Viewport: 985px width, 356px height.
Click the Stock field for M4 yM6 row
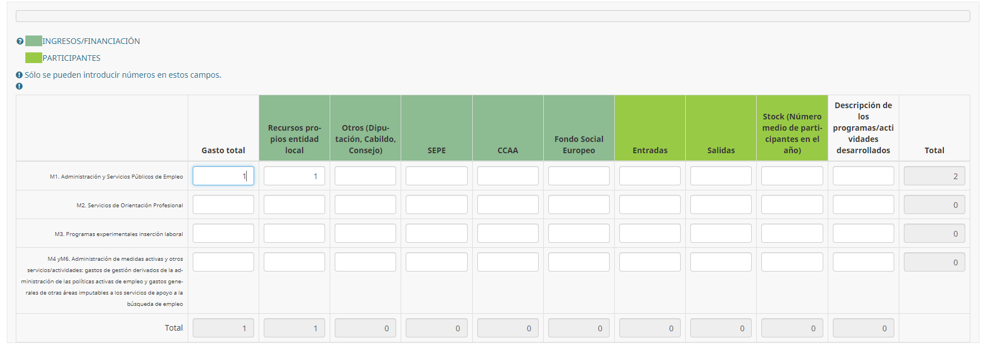[x=792, y=262]
